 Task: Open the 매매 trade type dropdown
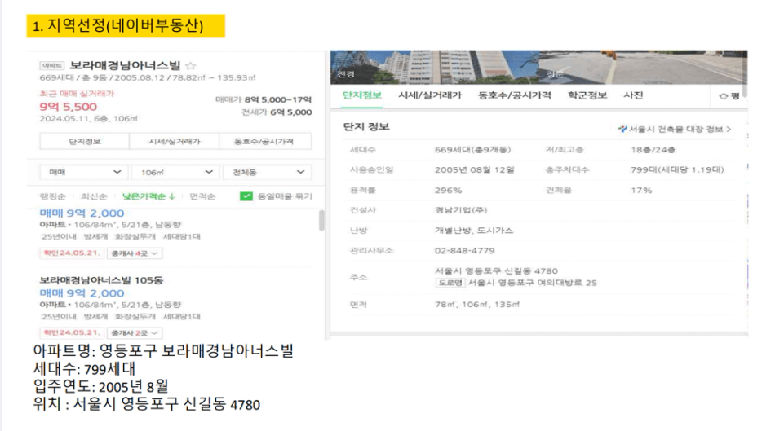[83, 172]
